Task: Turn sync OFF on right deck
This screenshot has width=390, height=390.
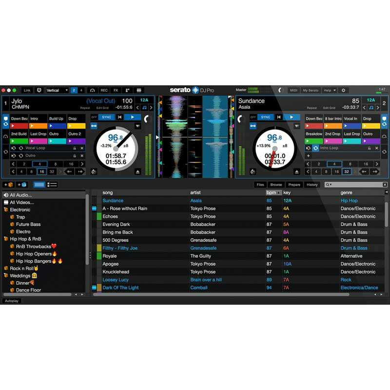Action: point(253,117)
